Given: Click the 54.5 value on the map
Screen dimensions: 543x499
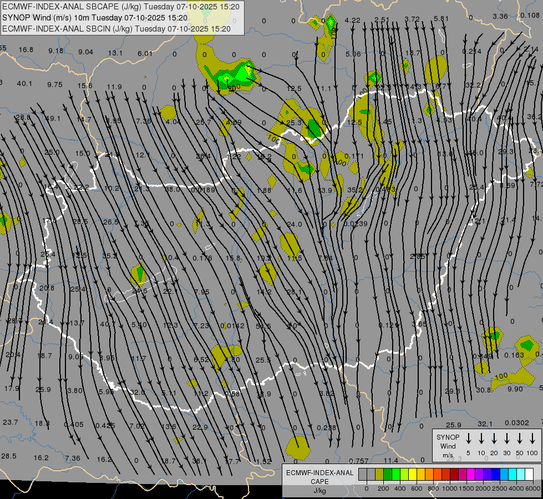Looking at the screenshot, I should coord(263,326).
